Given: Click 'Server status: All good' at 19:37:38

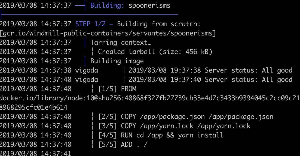Looking at the screenshot, I should pyautogui.click(x=249, y=70).
